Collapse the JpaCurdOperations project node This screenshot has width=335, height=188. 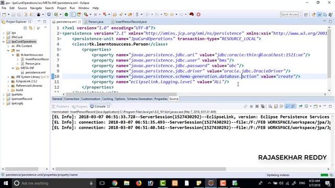coord(4,42)
